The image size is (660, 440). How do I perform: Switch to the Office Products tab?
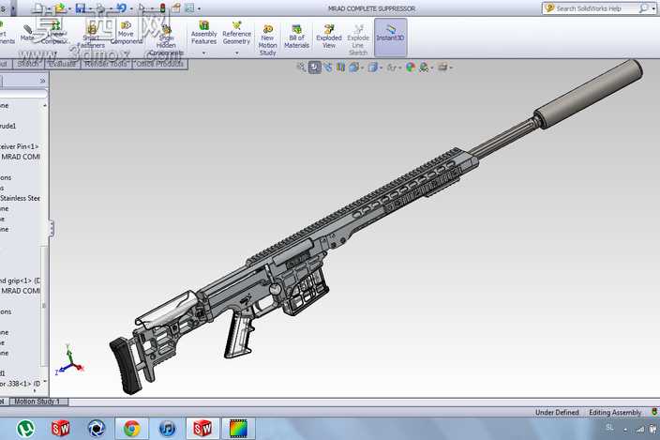160,64
